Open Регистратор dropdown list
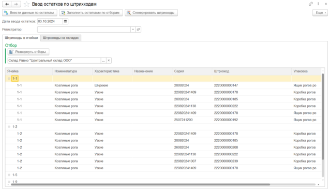The height and width of the screenshot is (190, 331). [133, 30]
